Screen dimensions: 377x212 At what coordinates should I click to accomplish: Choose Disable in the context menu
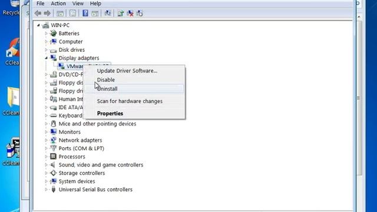(134, 80)
